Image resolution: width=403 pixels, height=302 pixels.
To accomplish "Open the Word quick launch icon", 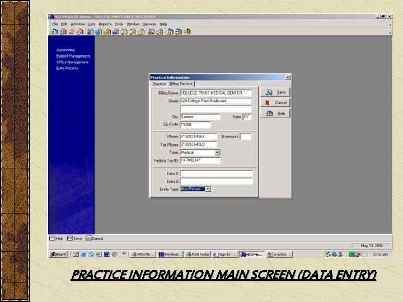I will pos(107,254).
